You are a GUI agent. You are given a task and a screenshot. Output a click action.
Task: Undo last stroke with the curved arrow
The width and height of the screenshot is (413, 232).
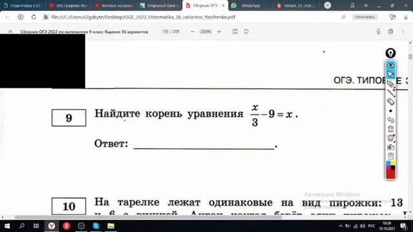click(x=390, y=120)
